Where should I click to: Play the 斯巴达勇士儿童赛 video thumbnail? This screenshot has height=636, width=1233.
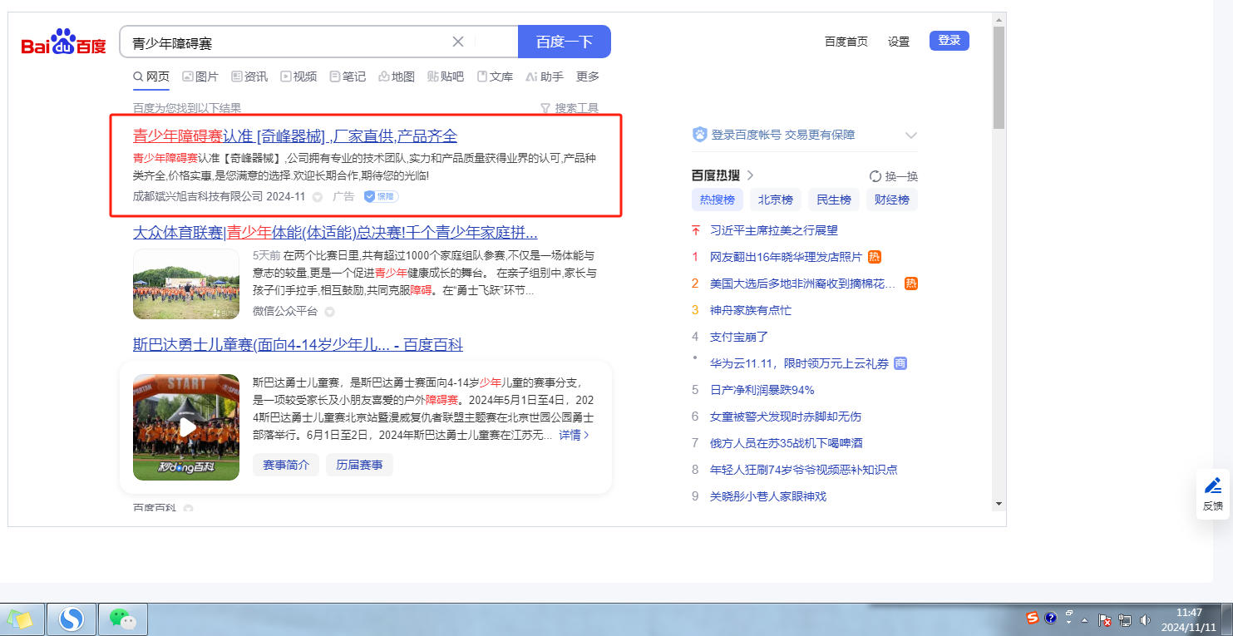coord(186,426)
